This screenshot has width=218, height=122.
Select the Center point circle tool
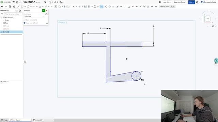[x=28, y=6]
